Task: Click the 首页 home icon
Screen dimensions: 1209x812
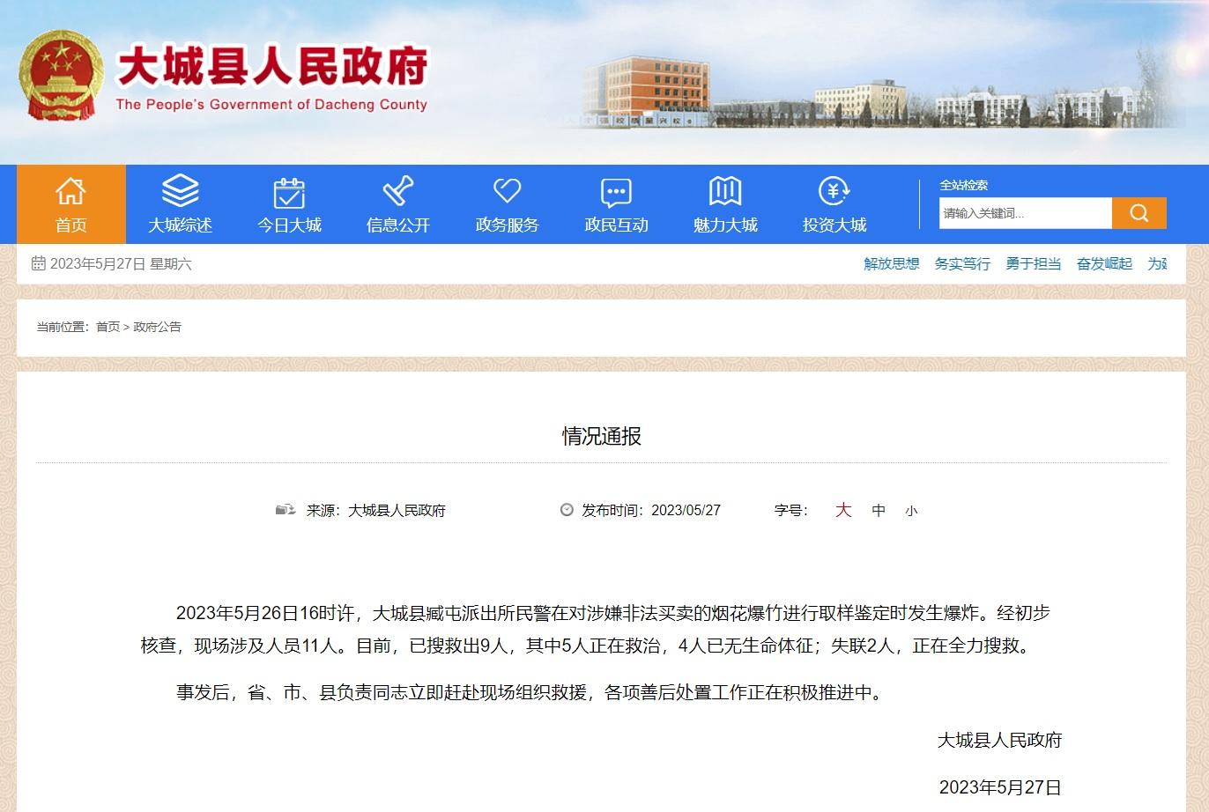Action: (70, 192)
